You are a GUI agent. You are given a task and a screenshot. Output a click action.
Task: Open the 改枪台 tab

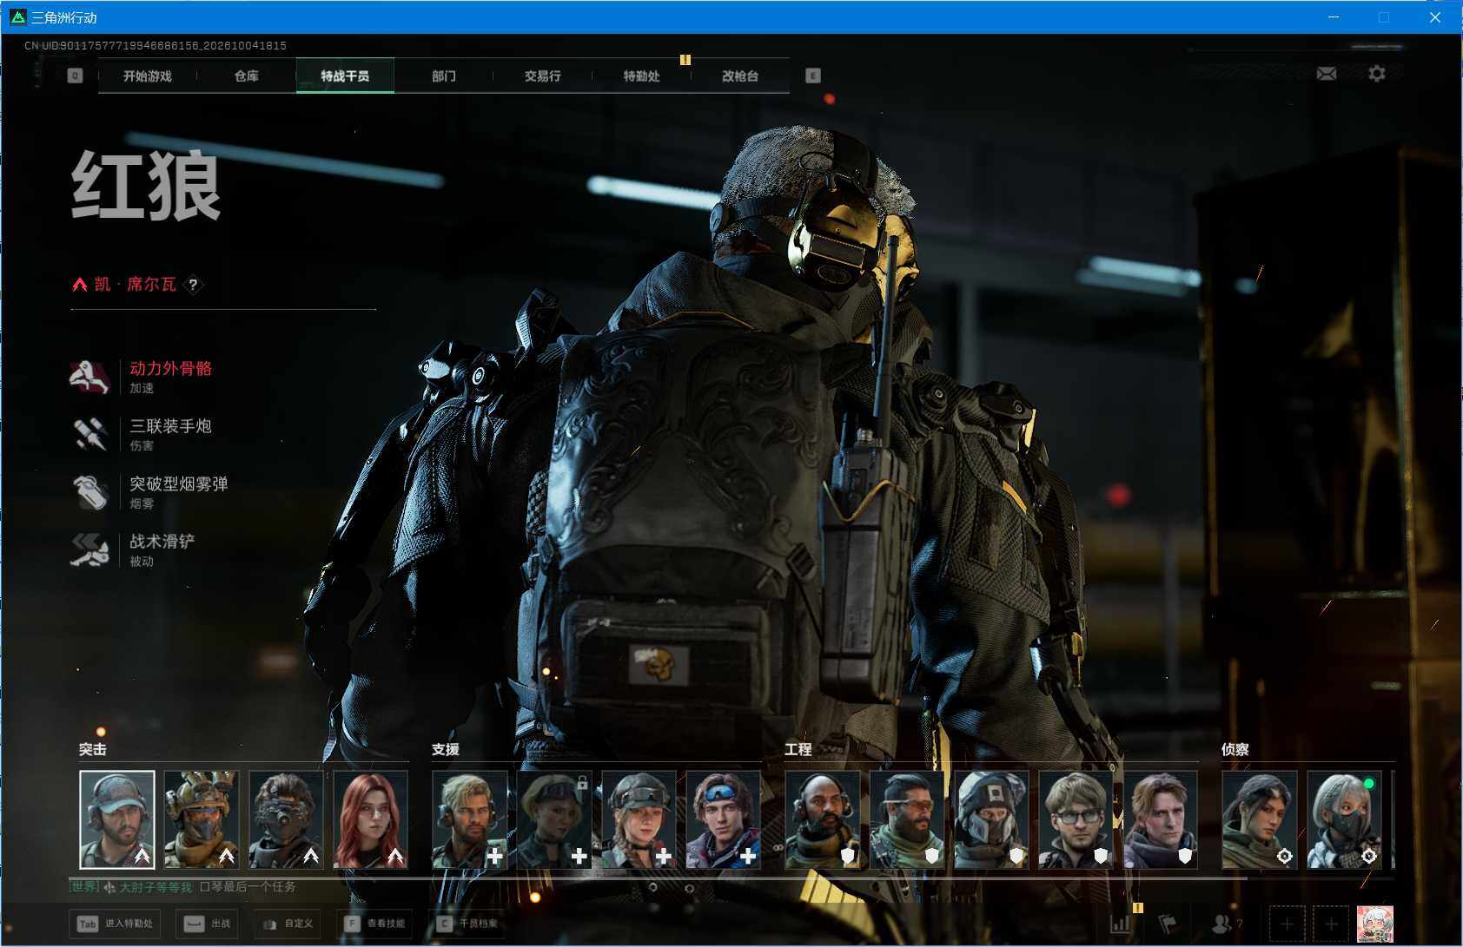(740, 76)
